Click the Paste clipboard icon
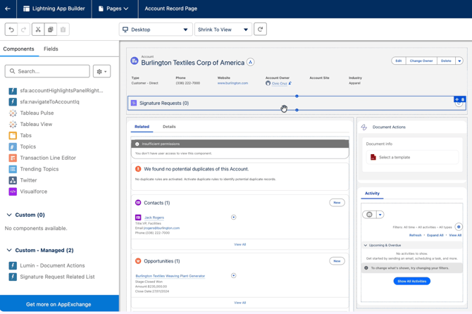The width and height of the screenshot is (472, 314). tap(63, 30)
